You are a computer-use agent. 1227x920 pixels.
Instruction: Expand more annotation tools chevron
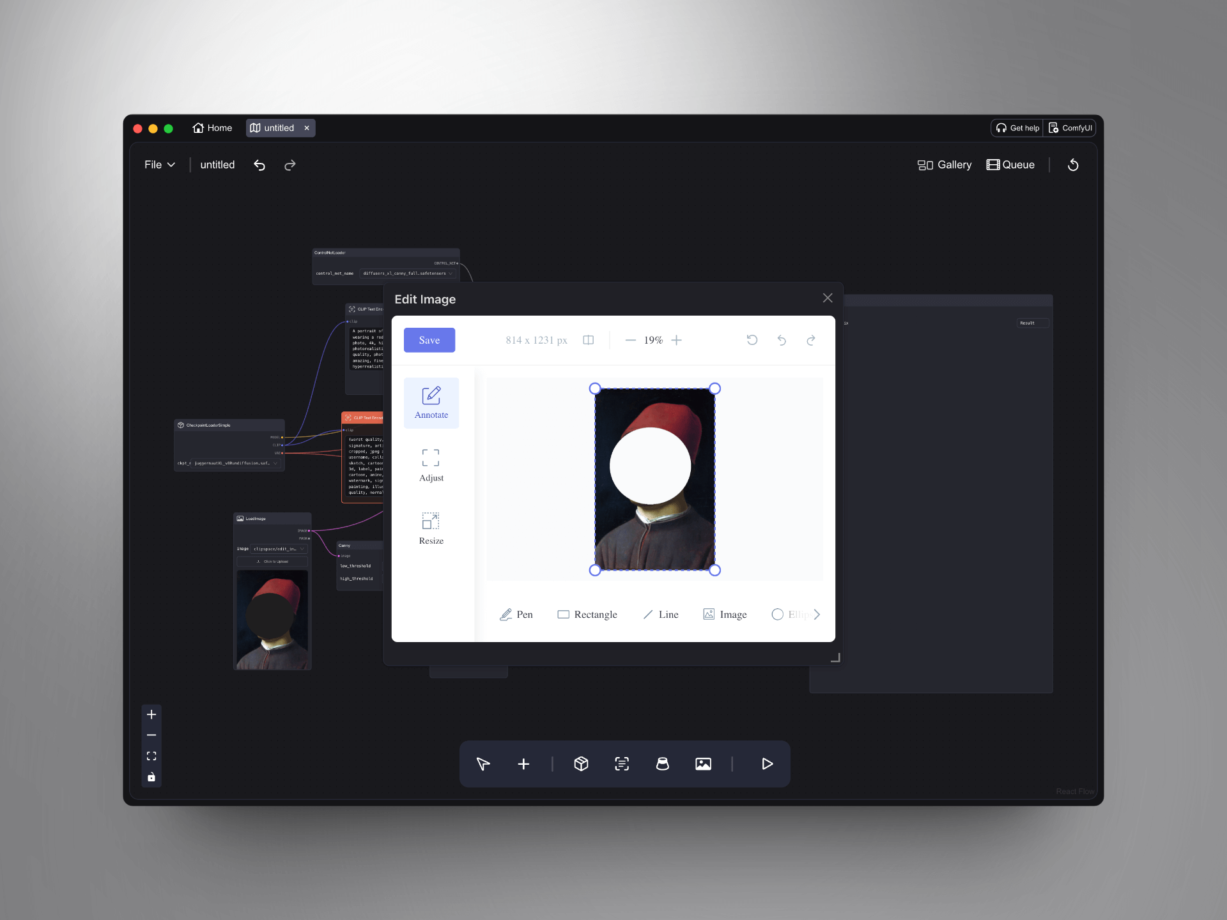(x=817, y=615)
